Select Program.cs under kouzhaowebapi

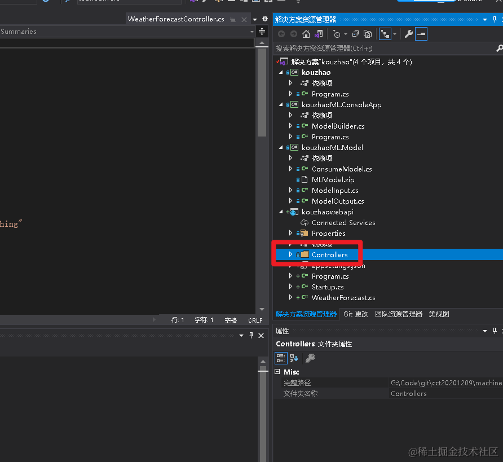point(330,276)
